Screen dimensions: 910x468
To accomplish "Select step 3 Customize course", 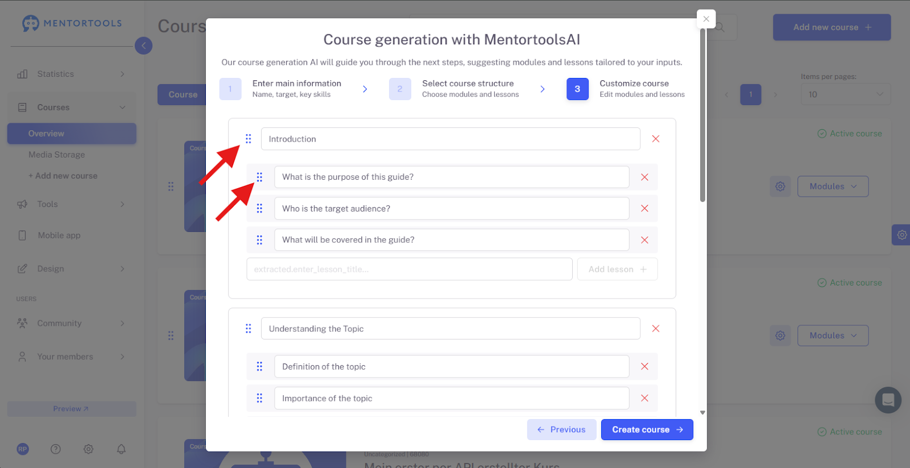I will click(x=626, y=89).
